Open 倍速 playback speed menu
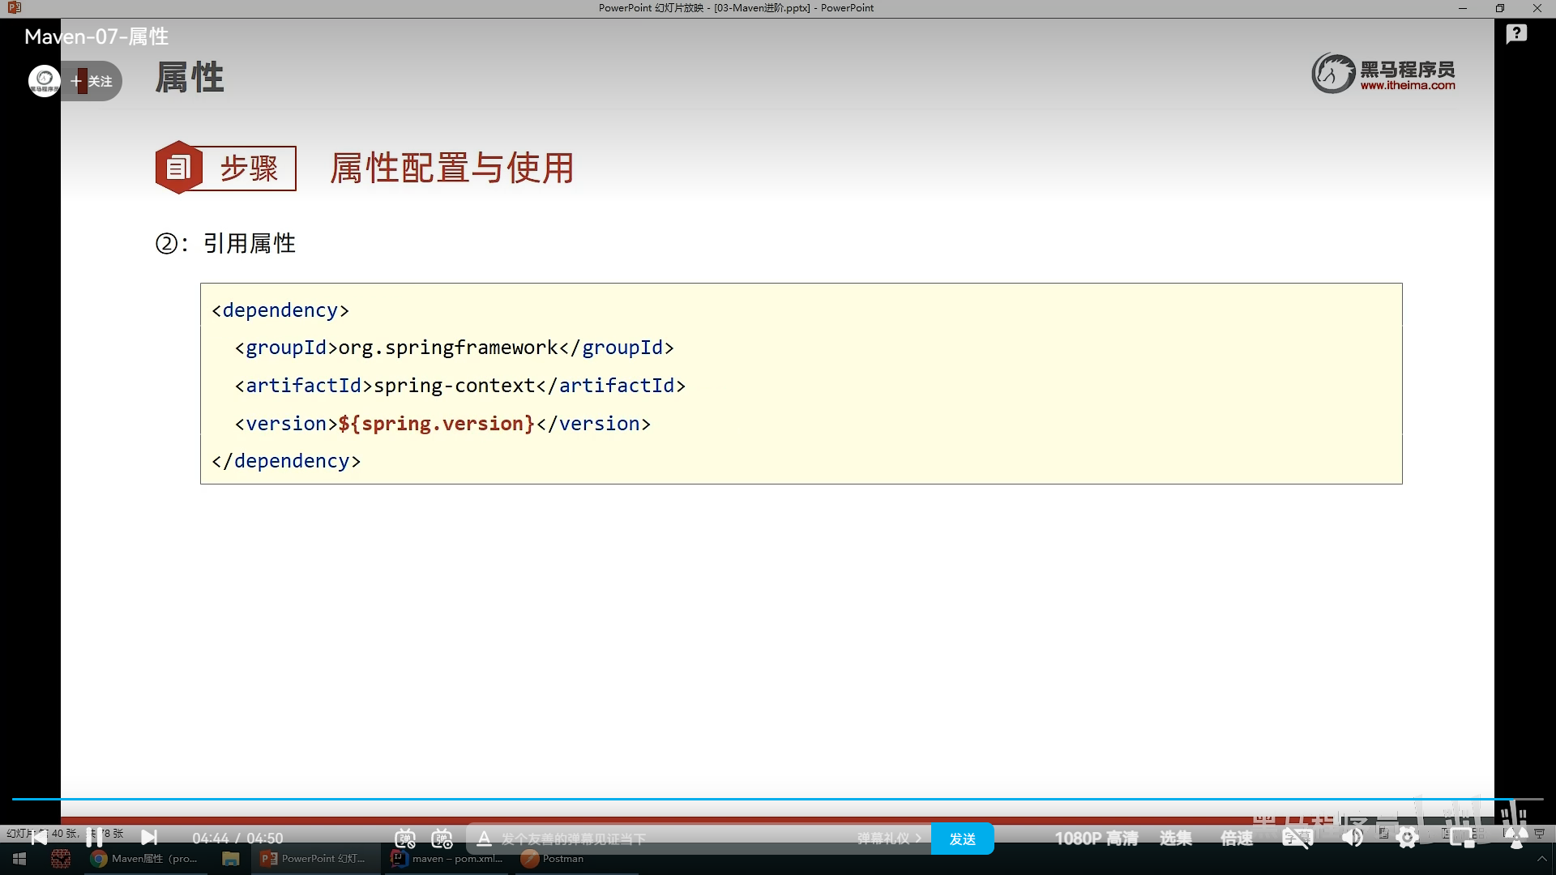The image size is (1556, 875). tap(1237, 839)
